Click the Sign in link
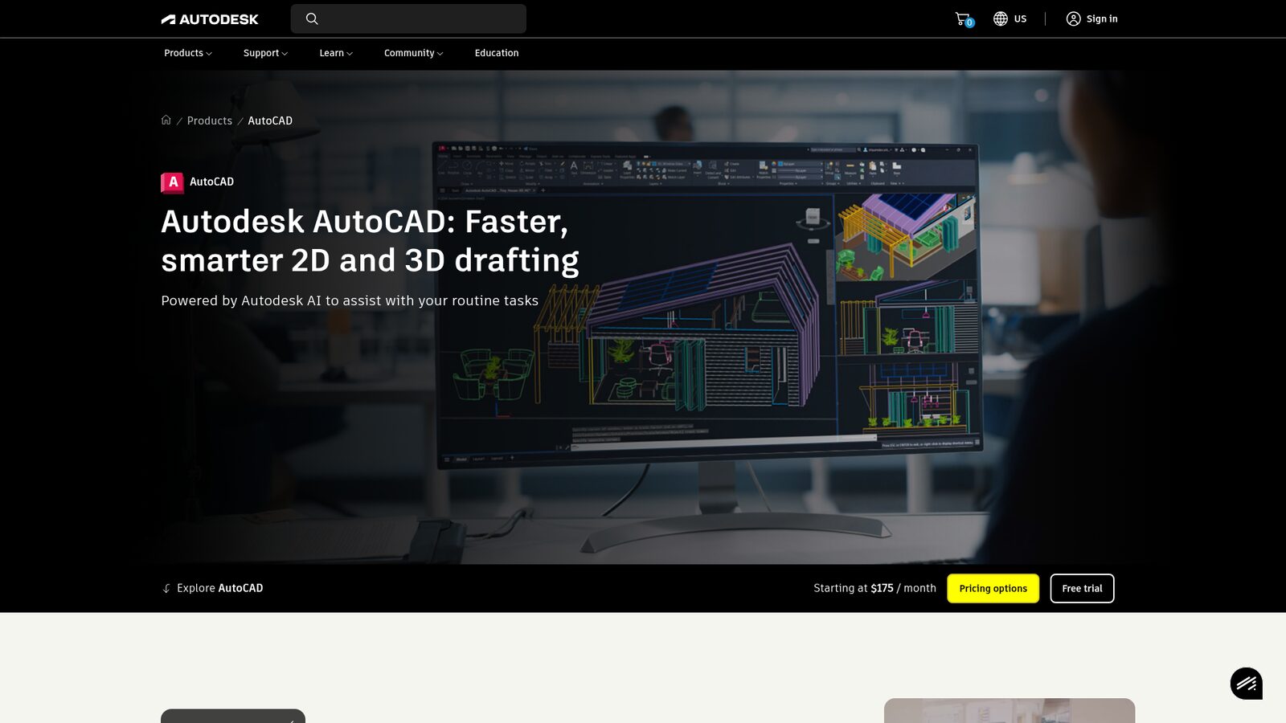This screenshot has height=723, width=1286. [1102, 18]
